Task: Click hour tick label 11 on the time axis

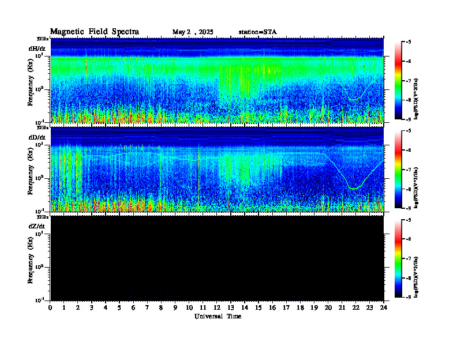Action: 203,308
